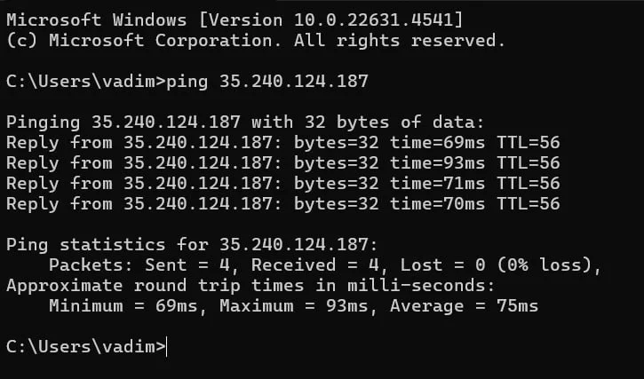The image size is (644, 379).
Task: Click the Microsoft Corporation copyright line
Action: coord(256,41)
